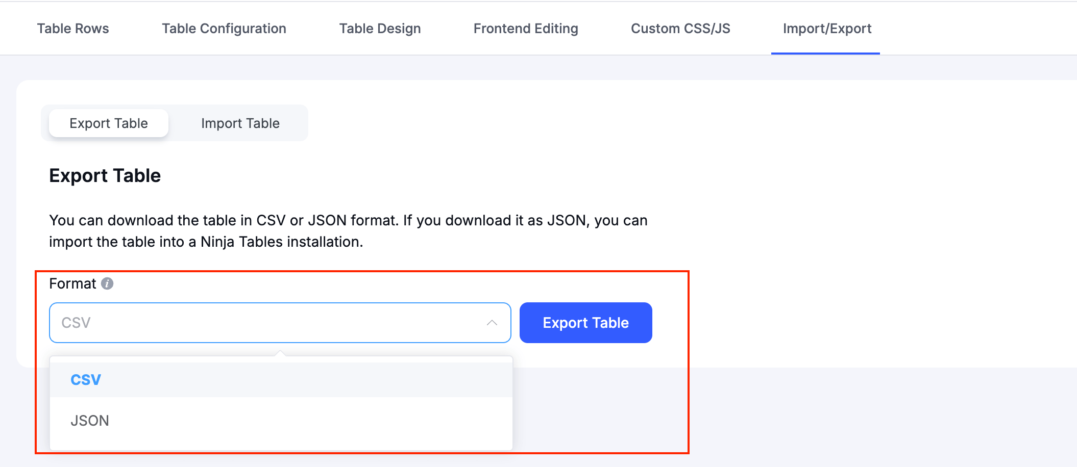Screen dimensions: 1077x467
Task: Open the Table Rows tab
Action: click(x=73, y=29)
